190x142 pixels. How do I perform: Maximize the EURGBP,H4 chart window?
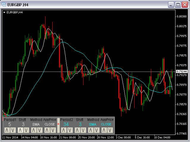(x=178, y=4)
